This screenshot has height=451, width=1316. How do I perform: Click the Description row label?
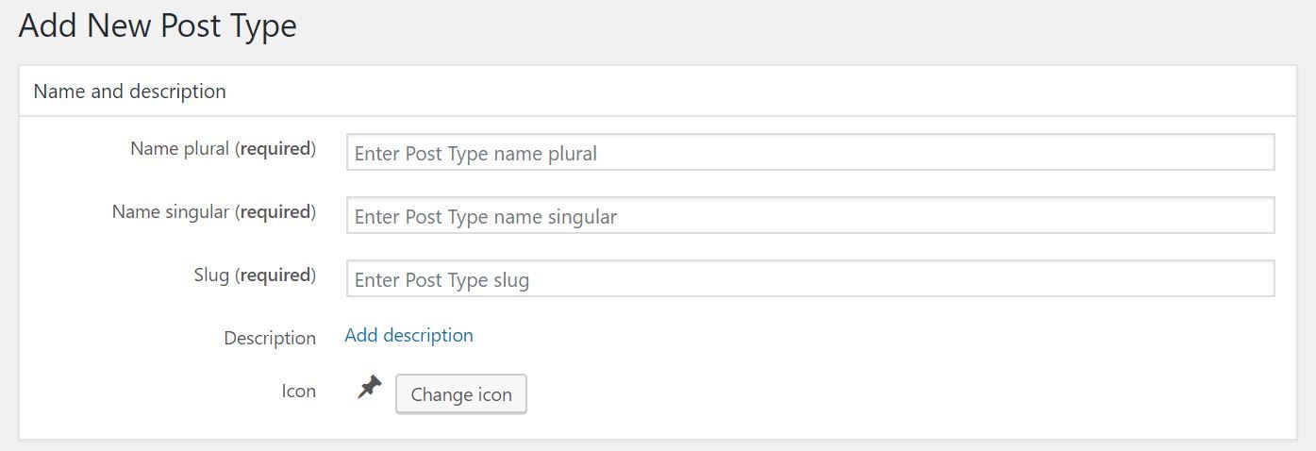(x=270, y=338)
